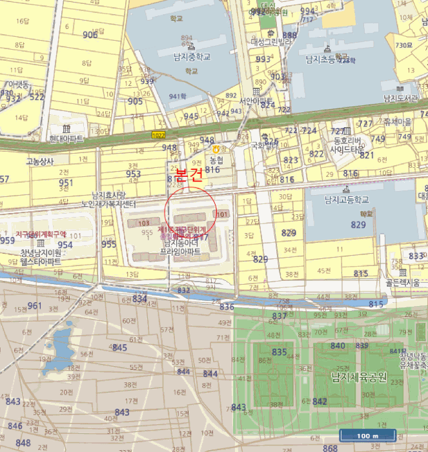
Task: Click parcel number 945
Action: point(191,116)
